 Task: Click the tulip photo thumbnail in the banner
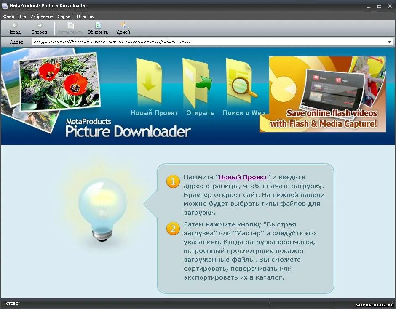[60, 81]
